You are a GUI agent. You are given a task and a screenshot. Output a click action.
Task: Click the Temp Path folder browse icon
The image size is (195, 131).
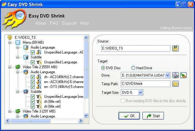click(x=175, y=84)
